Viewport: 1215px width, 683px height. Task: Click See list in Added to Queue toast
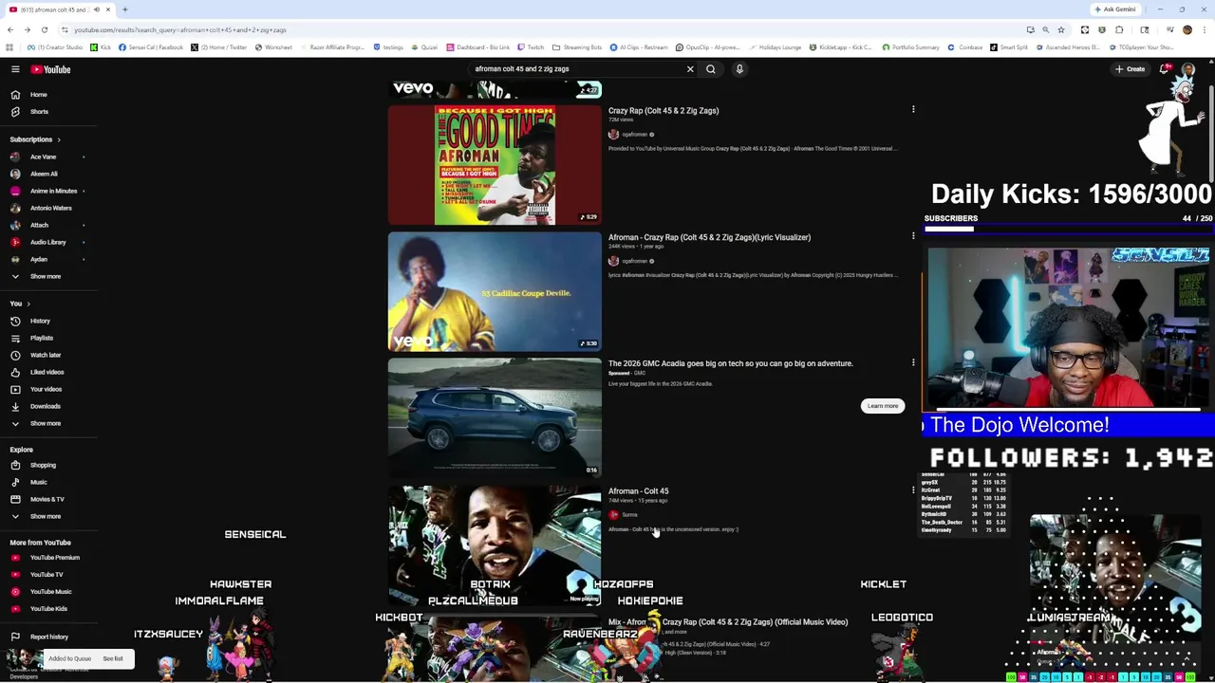tap(113, 658)
